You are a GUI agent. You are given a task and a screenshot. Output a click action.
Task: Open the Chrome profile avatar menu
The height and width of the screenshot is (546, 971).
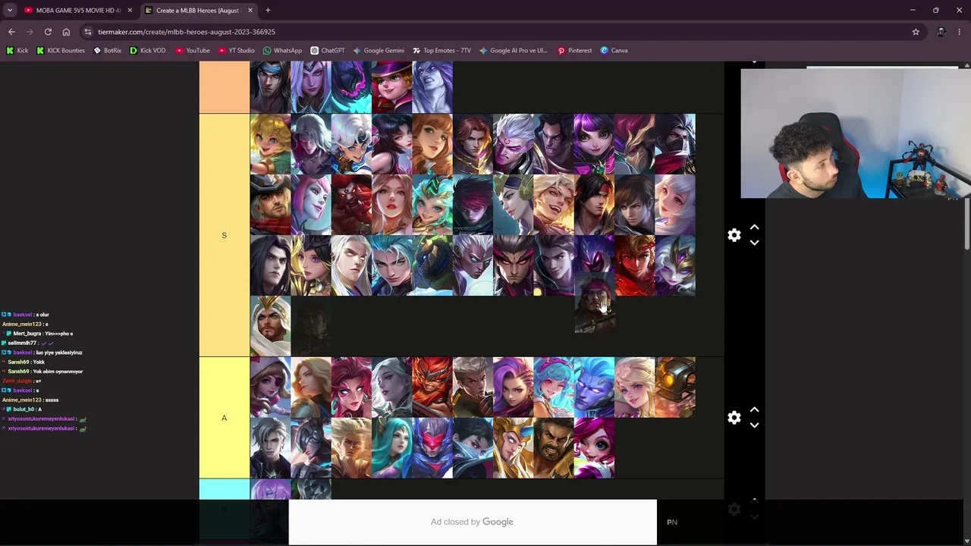click(941, 32)
